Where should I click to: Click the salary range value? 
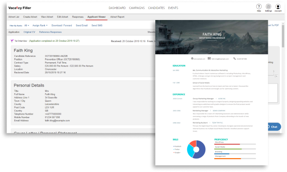[69, 66]
